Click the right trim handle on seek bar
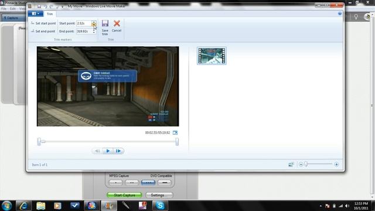This screenshot has width=375, height=211. 177,142
